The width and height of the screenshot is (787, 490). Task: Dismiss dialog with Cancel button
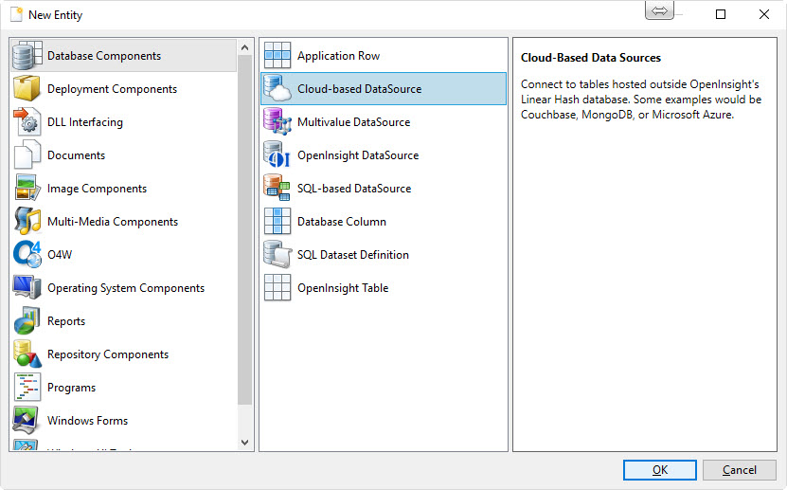[x=740, y=470]
